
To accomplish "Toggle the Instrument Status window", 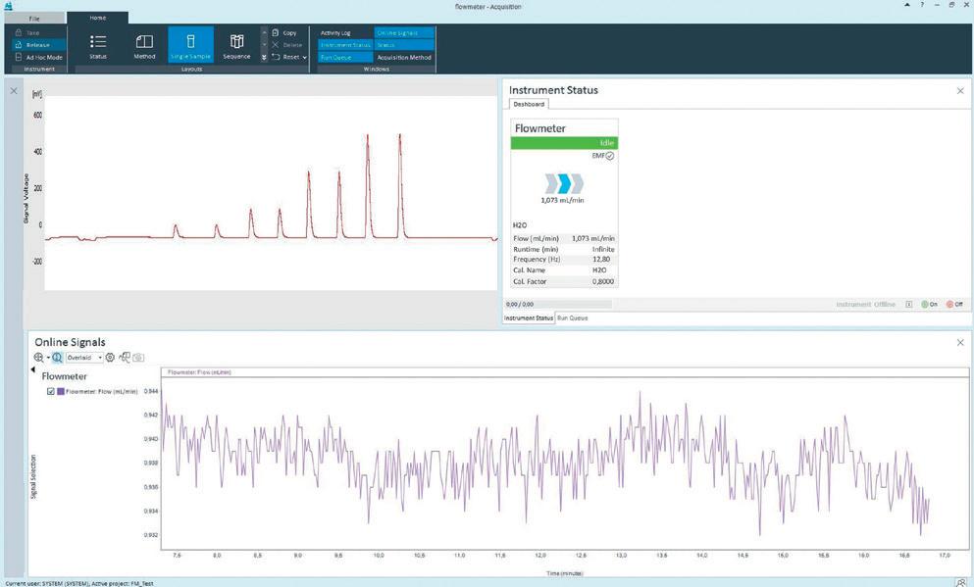I will [x=344, y=45].
